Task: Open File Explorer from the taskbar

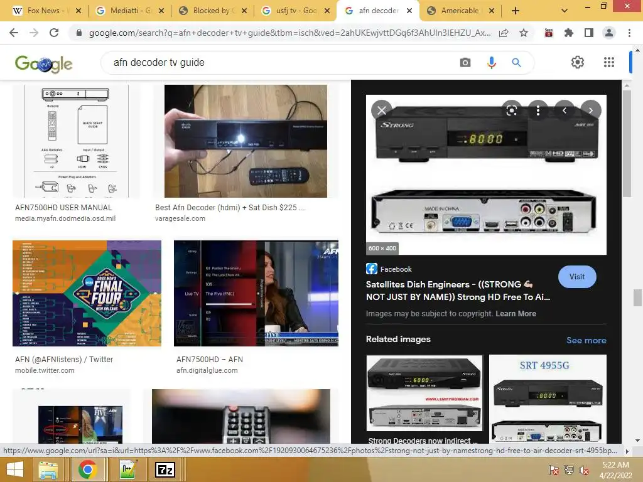Action: coord(48,469)
